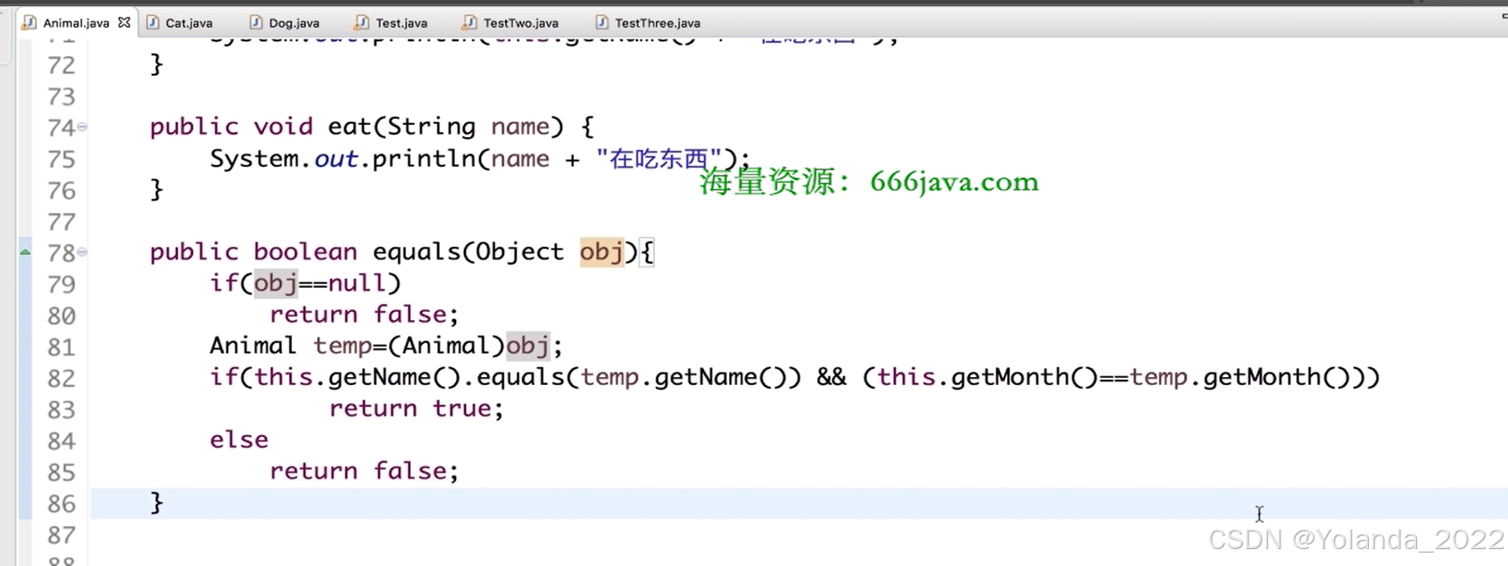The height and width of the screenshot is (566, 1508).
Task: Click return false on line 85
Action: click(x=364, y=471)
